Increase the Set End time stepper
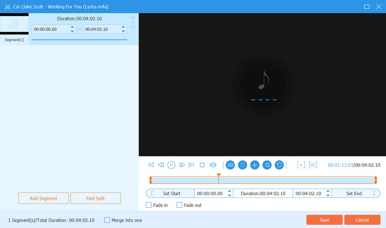This screenshot has width=386, height=228. [x=328, y=191]
